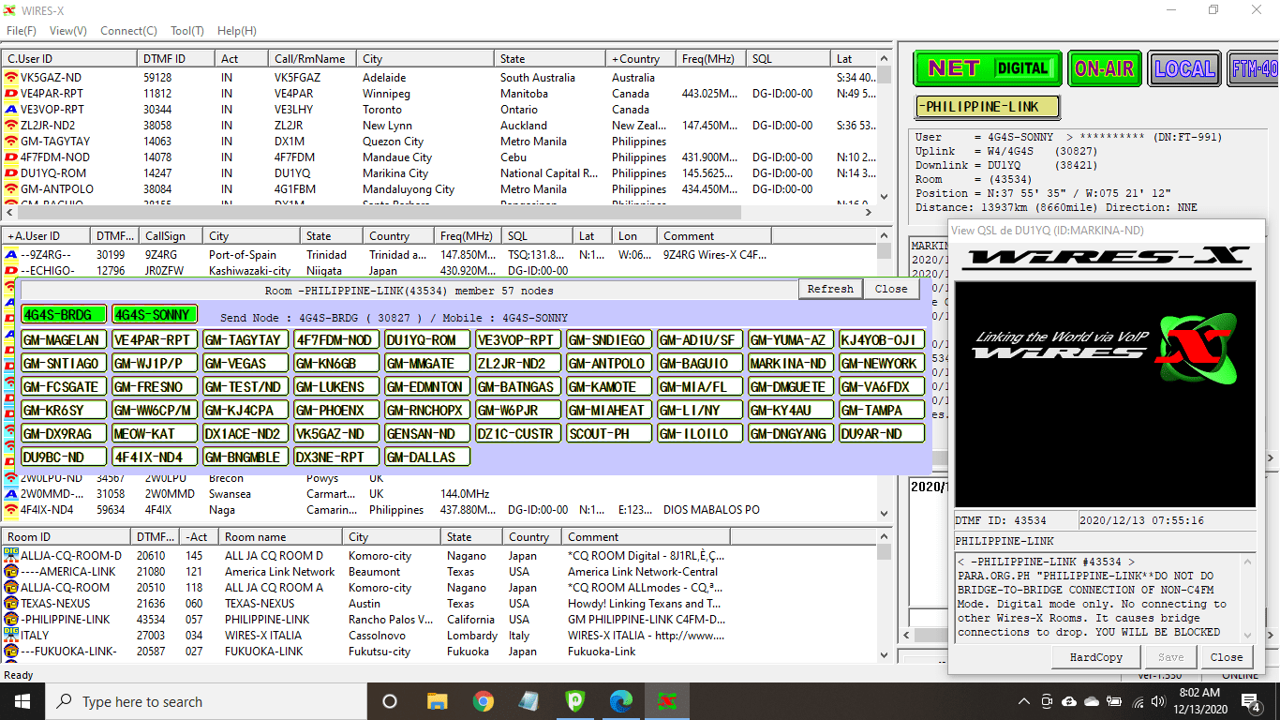Image resolution: width=1280 pixels, height=720 pixels.
Task: Open the View(V) menu
Action: (x=68, y=31)
